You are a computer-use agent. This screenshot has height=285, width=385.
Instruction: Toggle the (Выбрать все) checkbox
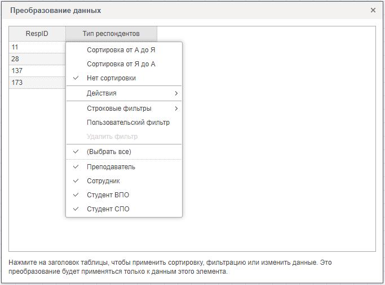[109, 152]
